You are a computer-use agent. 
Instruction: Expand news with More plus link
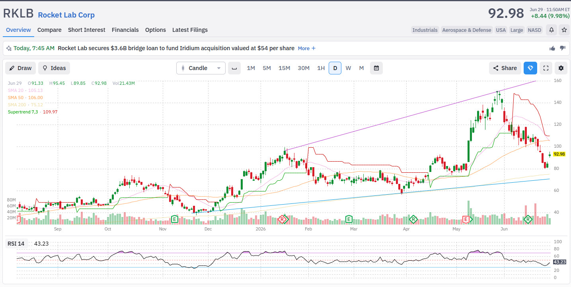(x=307, y=48)
